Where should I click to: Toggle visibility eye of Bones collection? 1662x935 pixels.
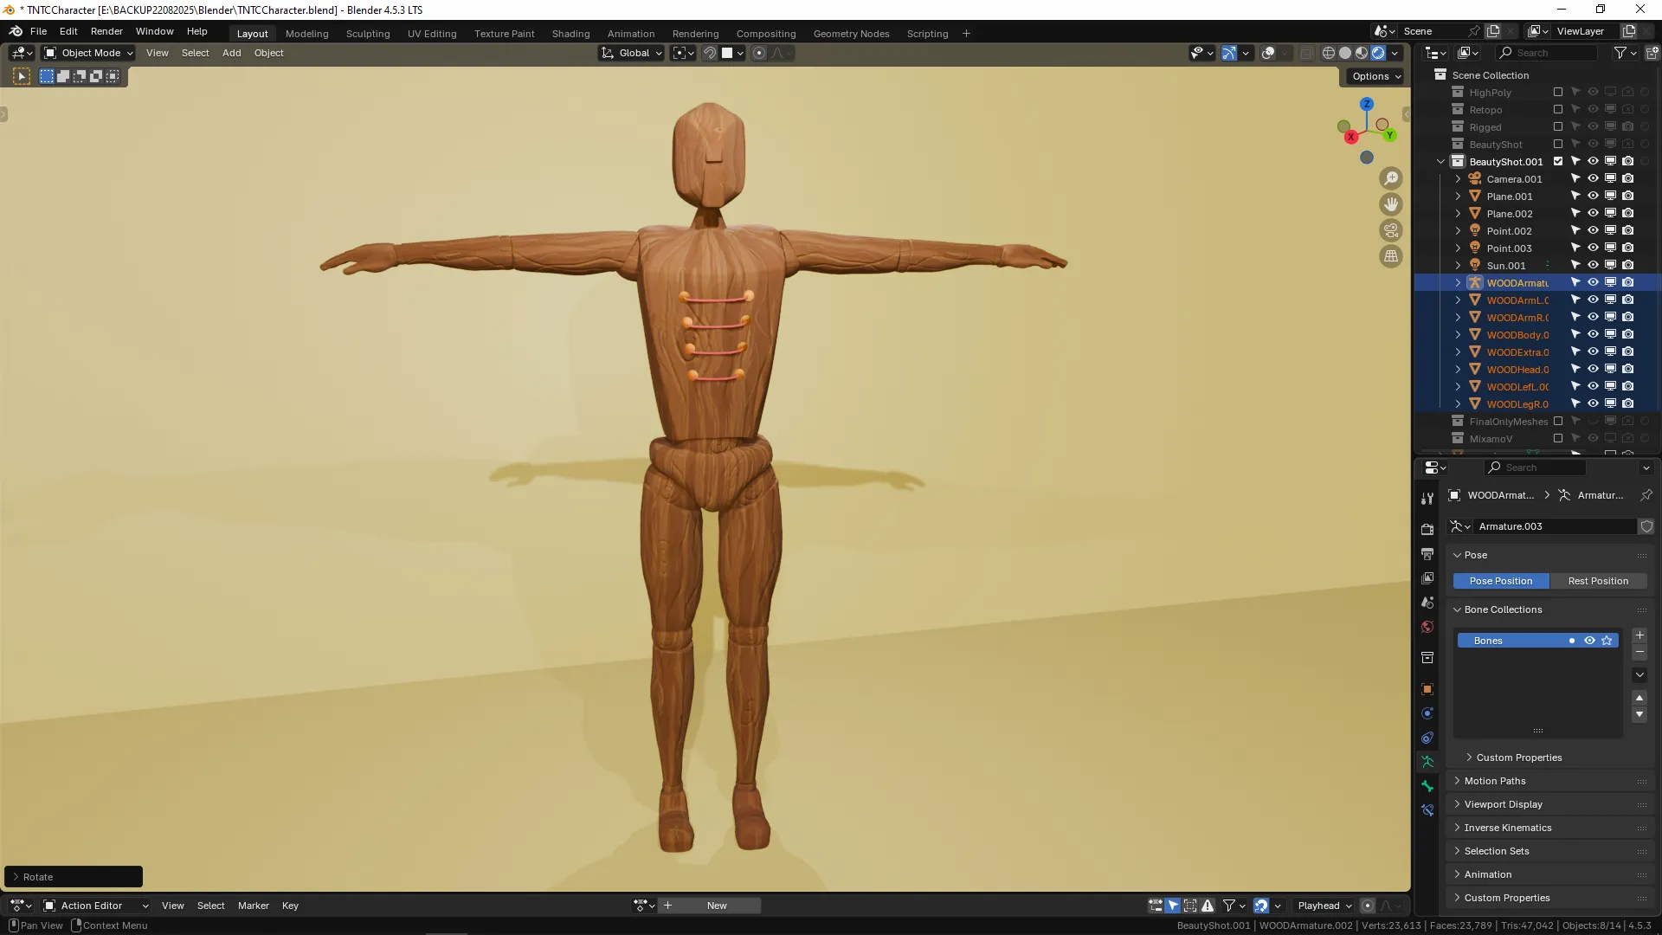[1589, 641]
